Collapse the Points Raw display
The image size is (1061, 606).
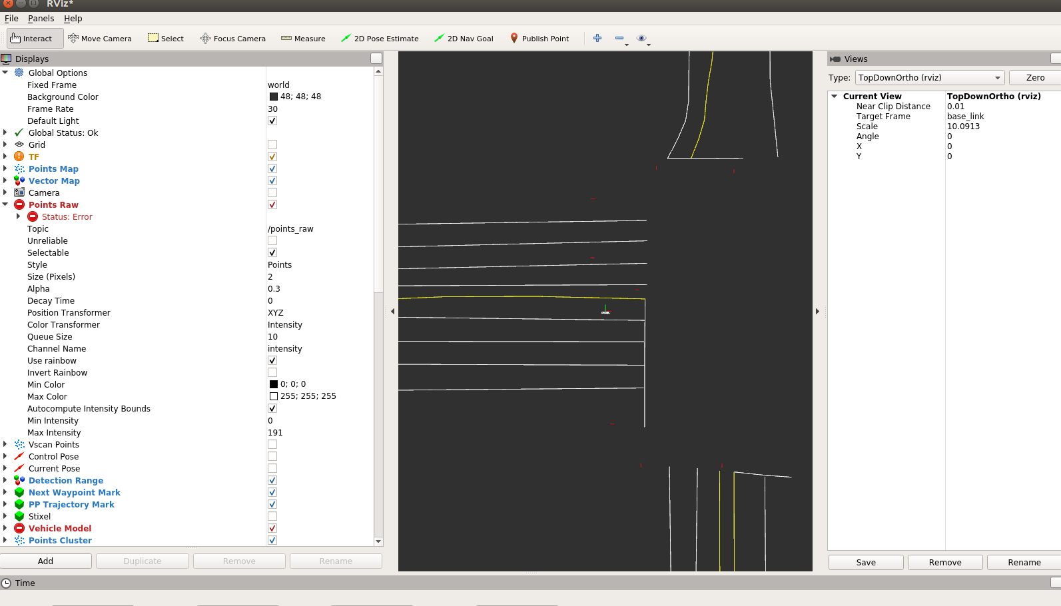coord(5,204)
